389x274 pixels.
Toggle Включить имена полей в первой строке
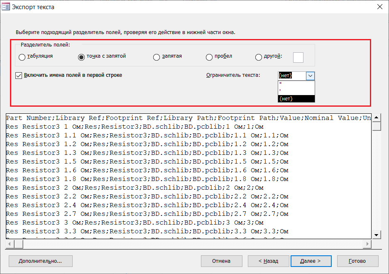coord(19,76)
